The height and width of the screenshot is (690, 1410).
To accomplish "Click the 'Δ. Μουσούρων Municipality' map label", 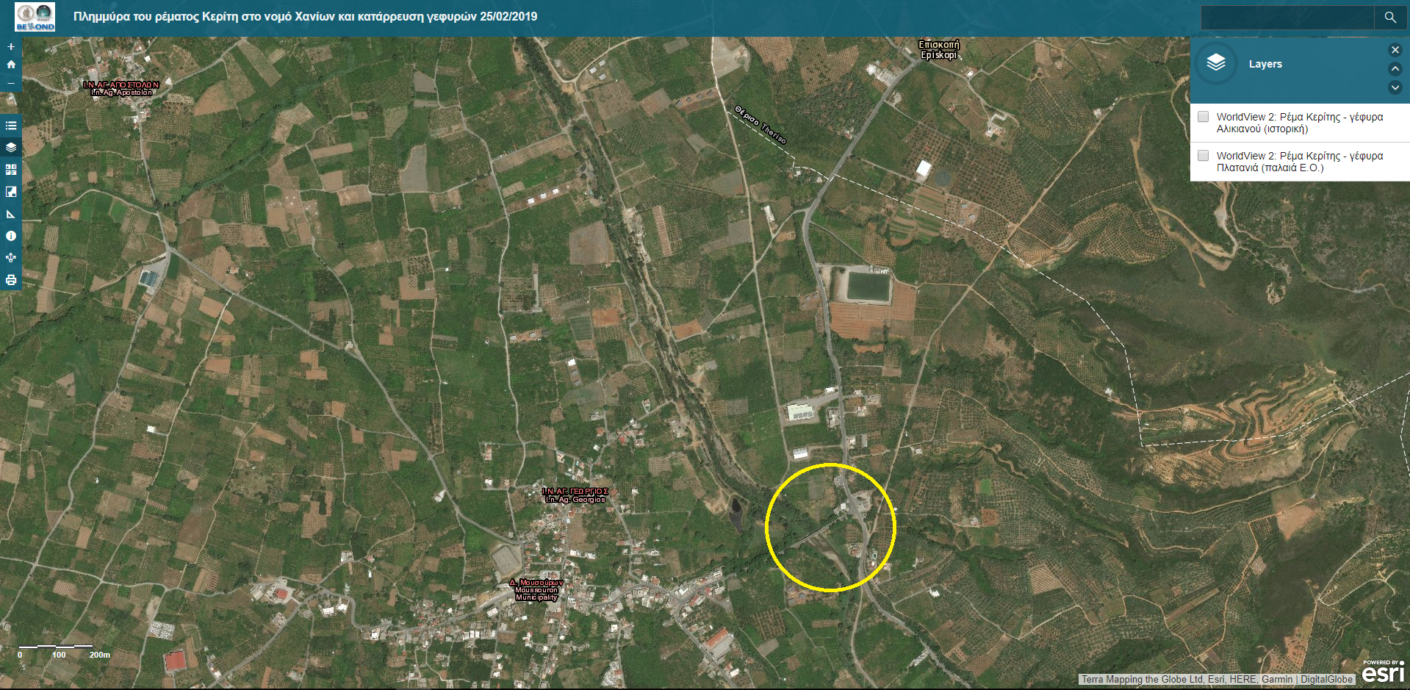I will click(x=536, y=590).
